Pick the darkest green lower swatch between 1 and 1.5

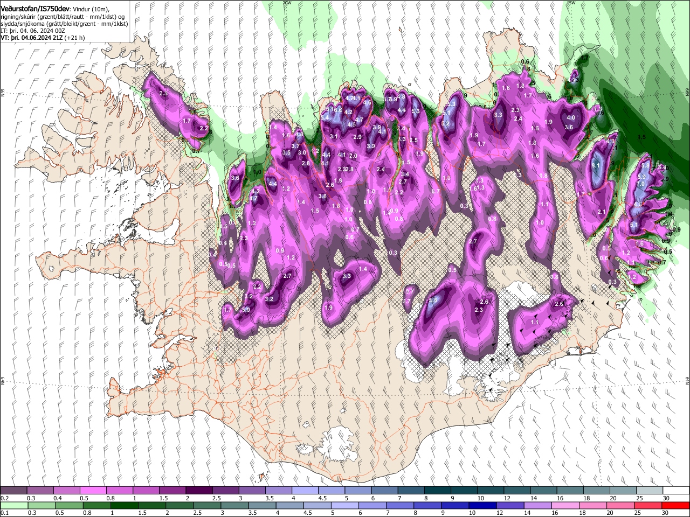124,505
